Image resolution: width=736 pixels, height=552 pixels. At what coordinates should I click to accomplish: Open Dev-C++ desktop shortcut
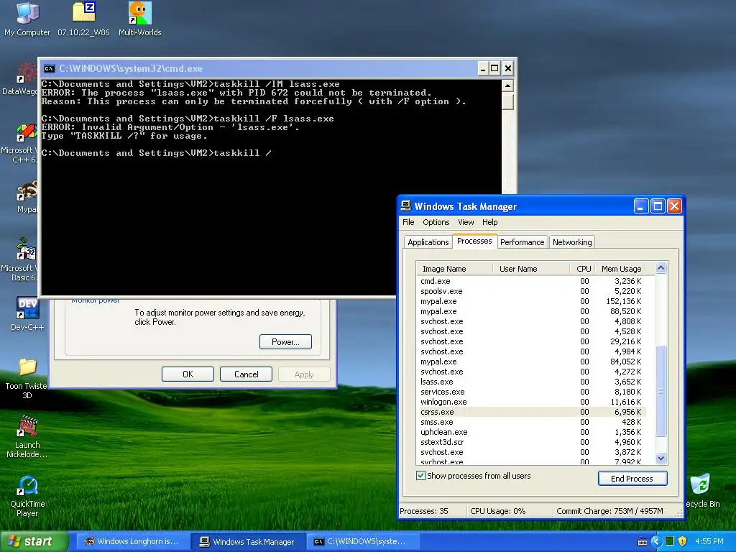[x=27, y=313]
